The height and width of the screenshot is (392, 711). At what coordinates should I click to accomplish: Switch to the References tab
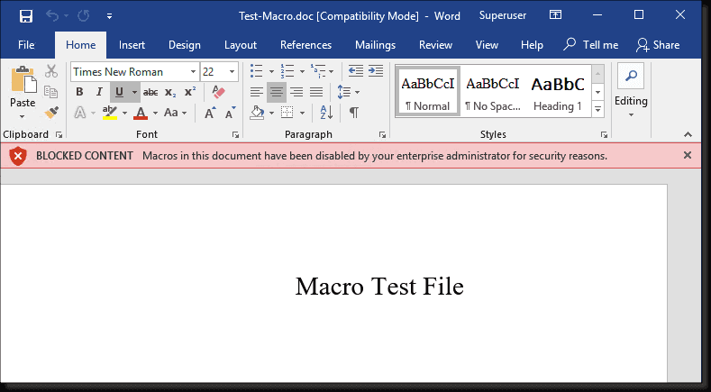click(x=305, y=45)
